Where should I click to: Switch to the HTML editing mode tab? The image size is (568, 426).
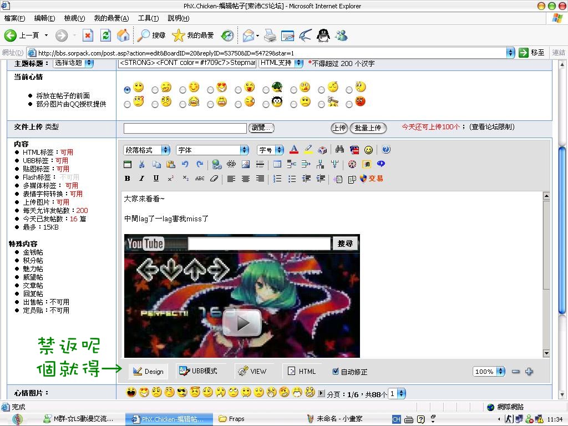pyautogui.click(x=302, y=372)
